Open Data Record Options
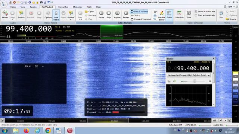Viewport: 239px width, 134px height. coord(48,15)
